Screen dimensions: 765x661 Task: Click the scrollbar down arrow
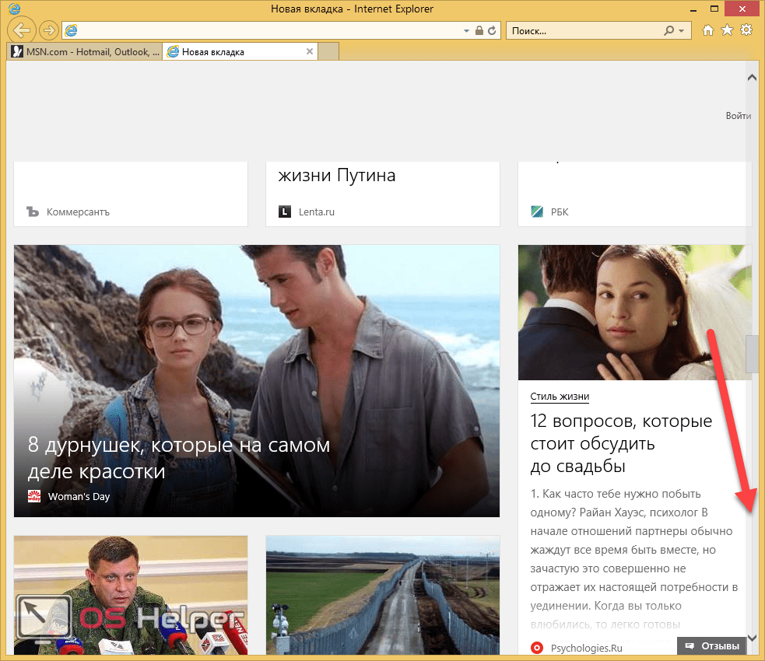point(752,638)
